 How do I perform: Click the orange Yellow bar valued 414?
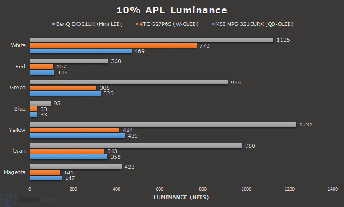(75, 130)
